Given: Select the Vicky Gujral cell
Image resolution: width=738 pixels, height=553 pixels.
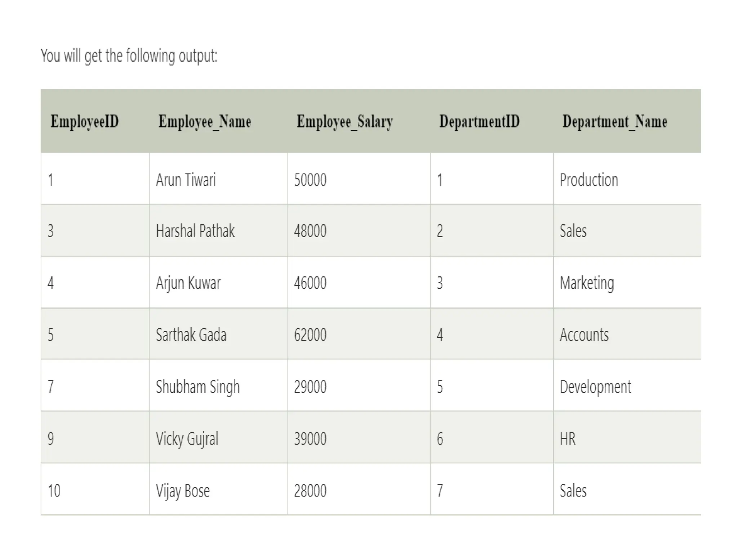Looking at the screenshot, I should point(187,439).
